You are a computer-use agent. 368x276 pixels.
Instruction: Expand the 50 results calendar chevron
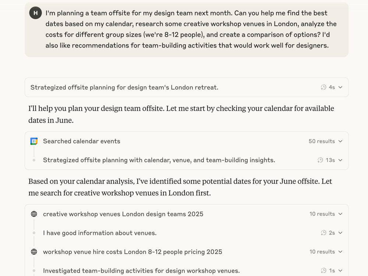340,141
